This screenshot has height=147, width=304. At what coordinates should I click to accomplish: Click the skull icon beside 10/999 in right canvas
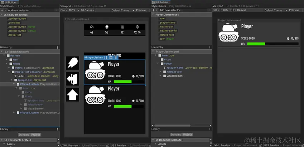[x=288, y=39]
